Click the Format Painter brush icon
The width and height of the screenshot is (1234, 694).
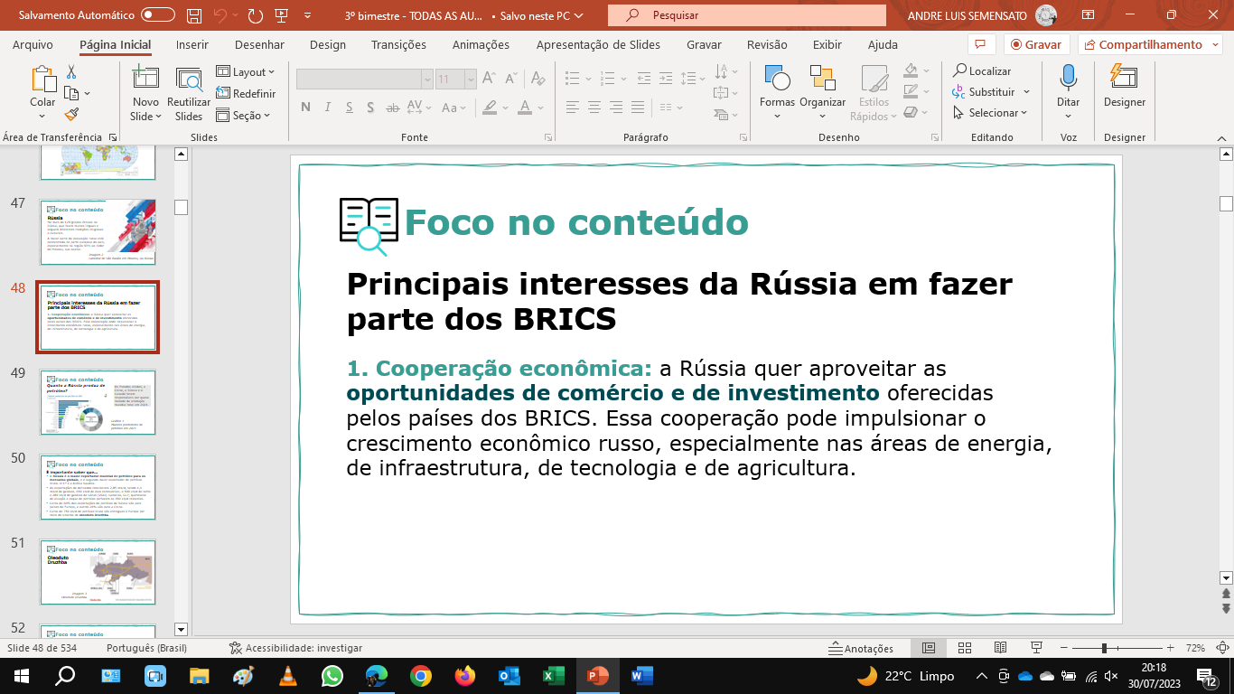pyautogui.click(x=71, y=115)
